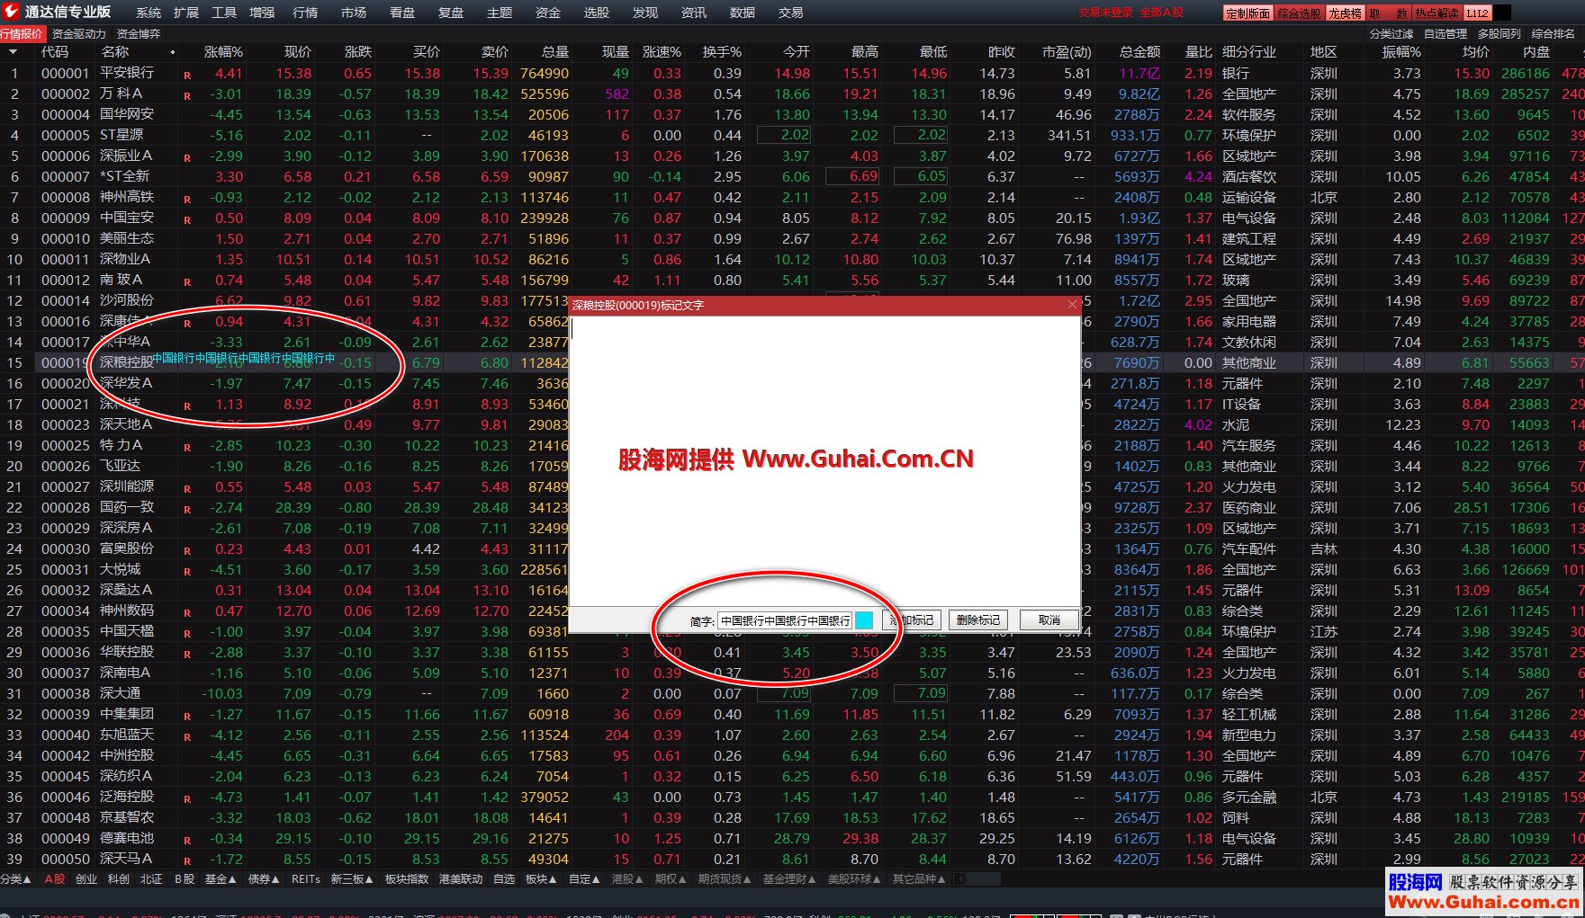Click the 取数 toolbar button
This screenshot has height=918, width=1585.
pyautogui.click(x=1389, y=13)
